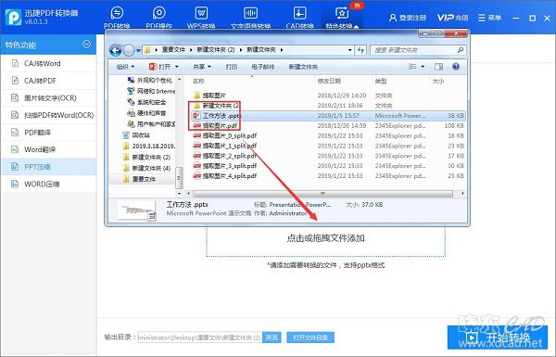Open the CAD转换 tab

[299, 17]
